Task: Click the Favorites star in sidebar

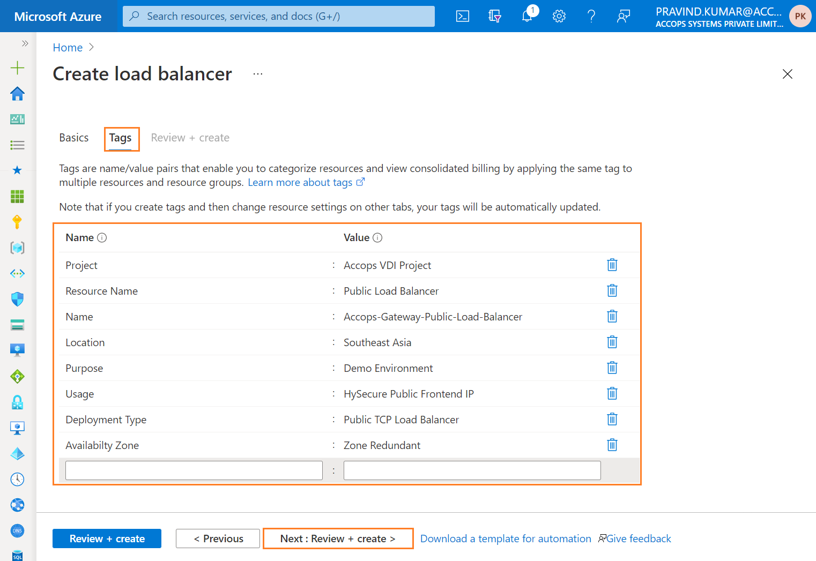Action: point(18,170)
